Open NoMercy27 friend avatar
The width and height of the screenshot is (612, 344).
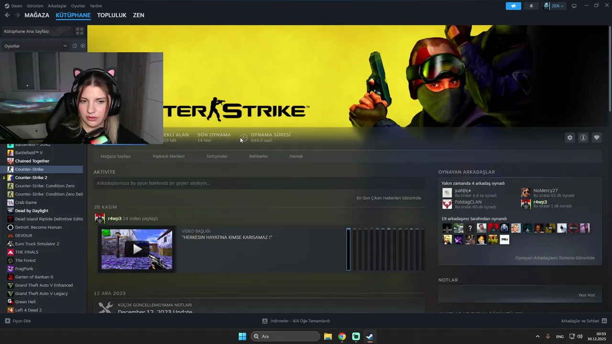pos(525,193)
